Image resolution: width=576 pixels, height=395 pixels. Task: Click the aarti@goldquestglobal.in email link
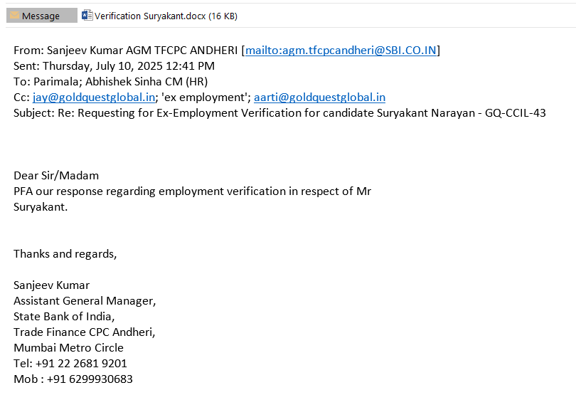[x=319, y=98]
